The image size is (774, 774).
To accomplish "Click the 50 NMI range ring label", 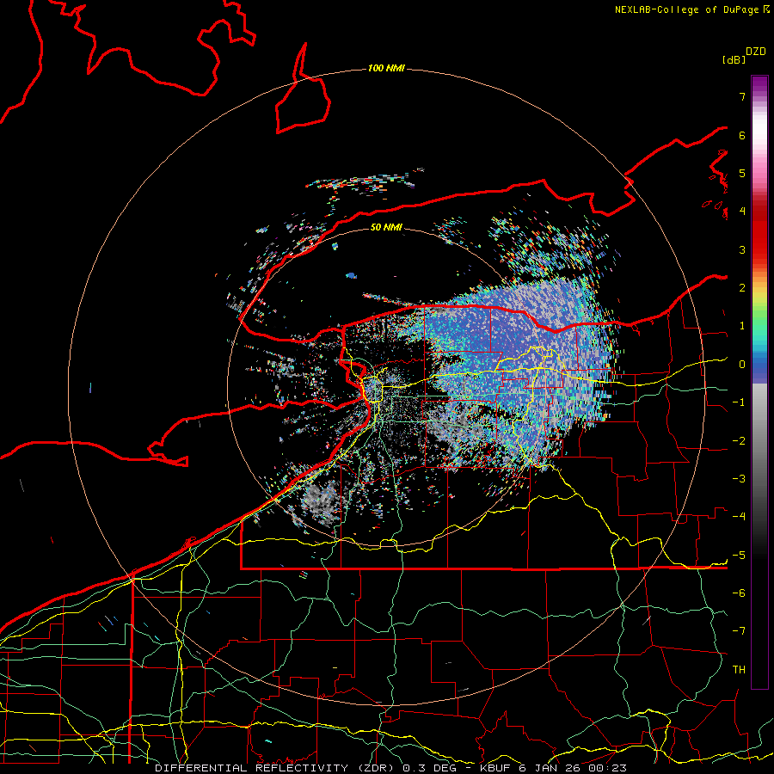I will tap(386, 227).
